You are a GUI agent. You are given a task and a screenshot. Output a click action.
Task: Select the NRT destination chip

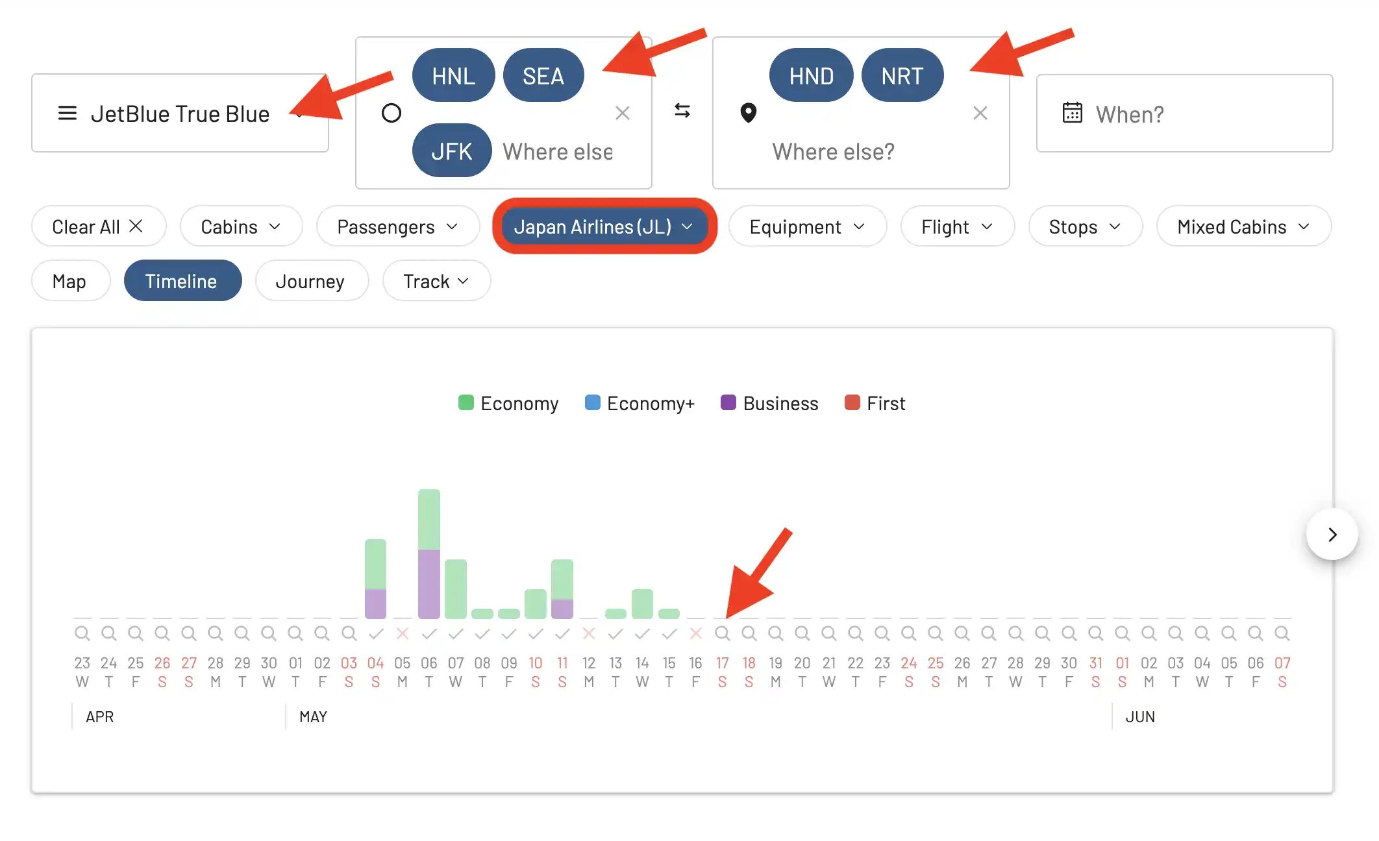tap(902, 75)
